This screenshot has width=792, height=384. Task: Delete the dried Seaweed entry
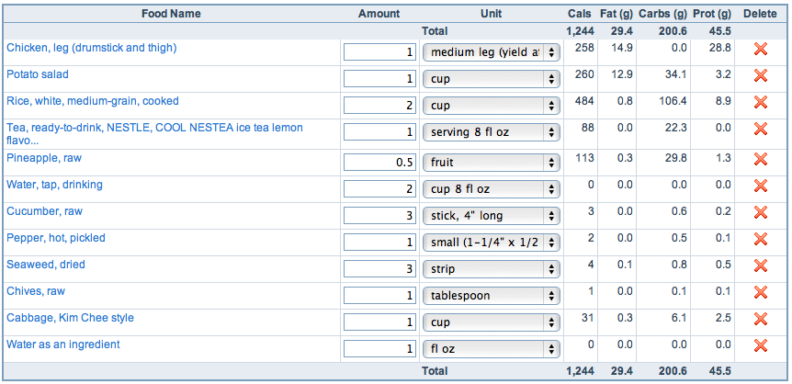click(x=760, y=266)
